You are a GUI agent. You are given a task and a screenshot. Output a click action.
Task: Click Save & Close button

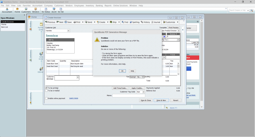(146, 100)
